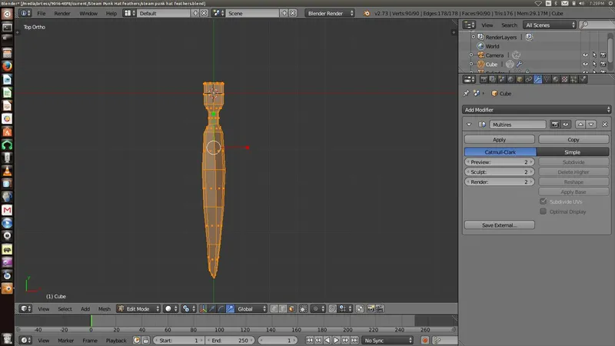
Task: Toggle Multires modifier viewport visibility eye
Action: click(x=566, y=125)
